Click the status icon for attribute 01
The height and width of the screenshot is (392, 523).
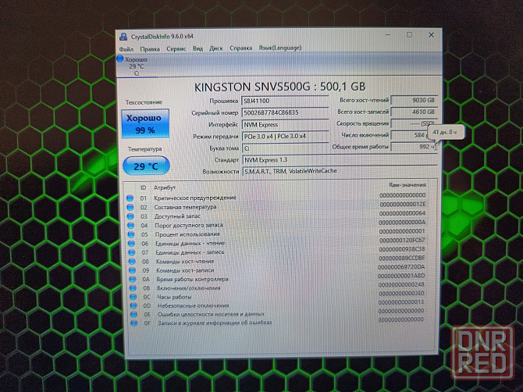click(130, 198)
